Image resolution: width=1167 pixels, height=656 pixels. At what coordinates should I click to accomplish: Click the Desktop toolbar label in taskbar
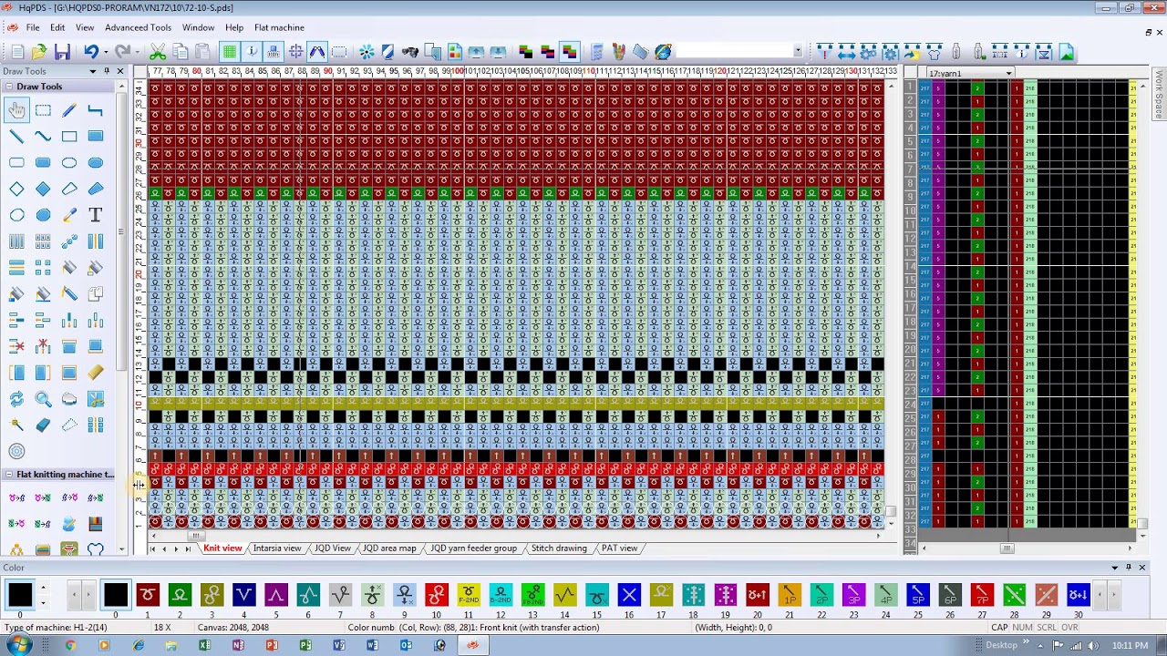click(1001, 646)
